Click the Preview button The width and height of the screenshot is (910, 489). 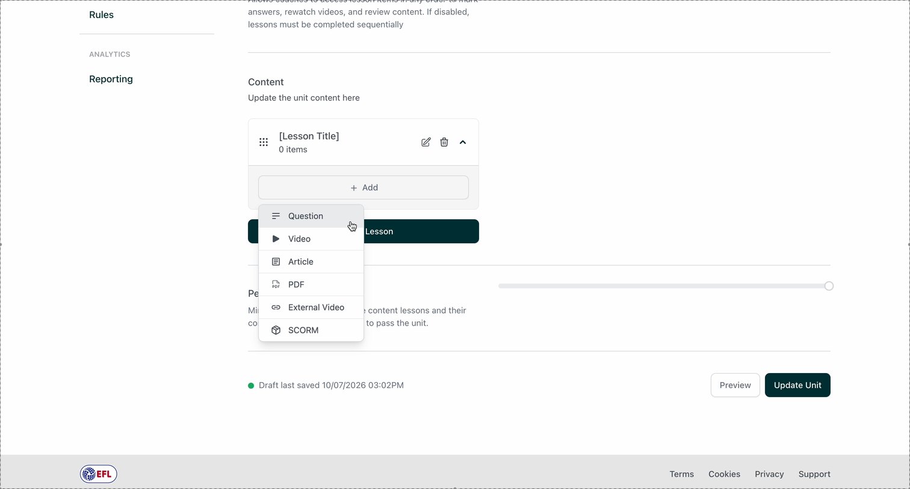(x=735, y=385)
